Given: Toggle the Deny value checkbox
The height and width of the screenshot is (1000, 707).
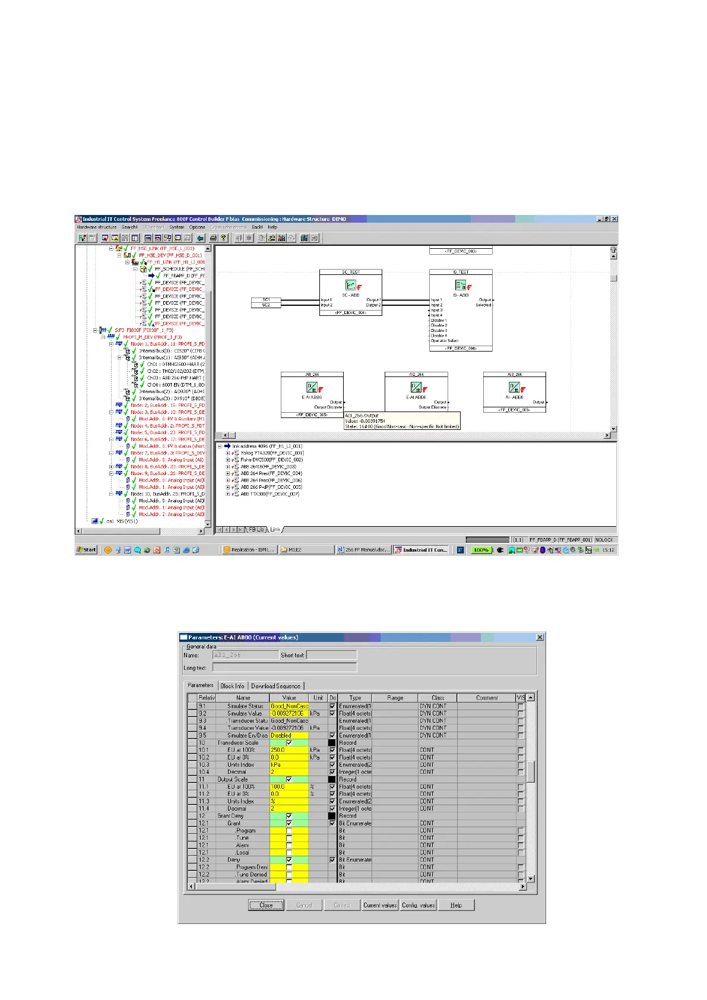Looking at the screenshot, I should point(289,860).
